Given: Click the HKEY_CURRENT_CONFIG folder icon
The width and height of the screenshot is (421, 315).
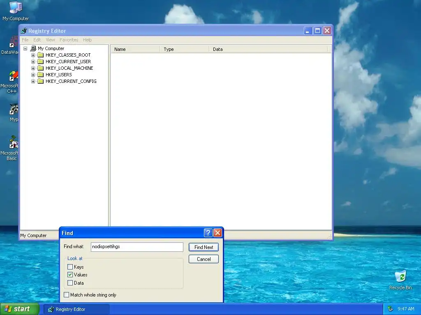Looking at the screenshot, I should click(x=41, y=81).
